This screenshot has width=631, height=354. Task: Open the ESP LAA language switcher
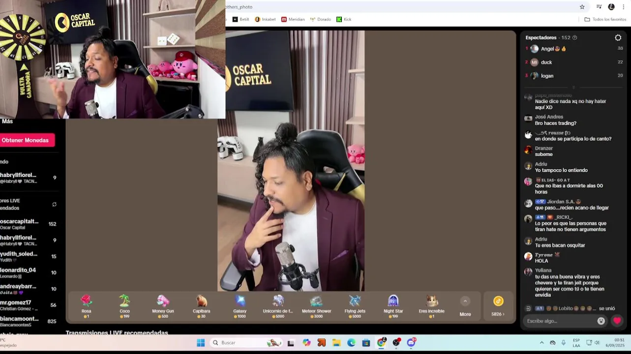coord(576,343)
